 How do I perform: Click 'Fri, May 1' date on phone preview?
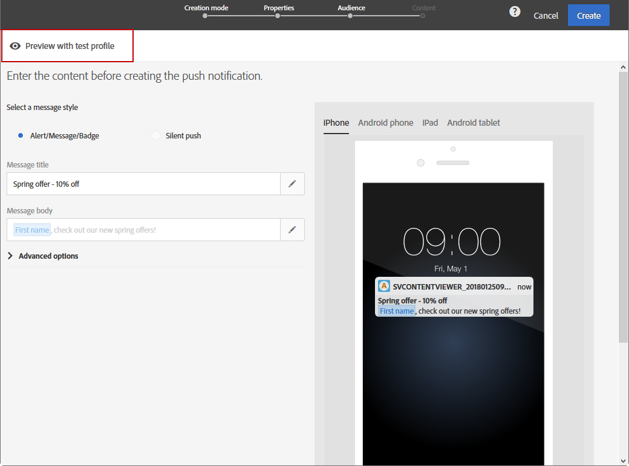click(451, 269)
